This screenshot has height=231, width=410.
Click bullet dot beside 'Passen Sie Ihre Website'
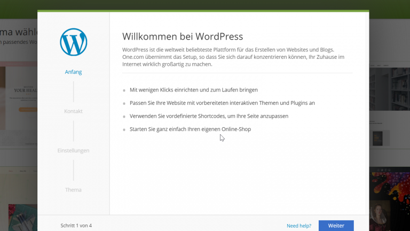coord(124,103)
